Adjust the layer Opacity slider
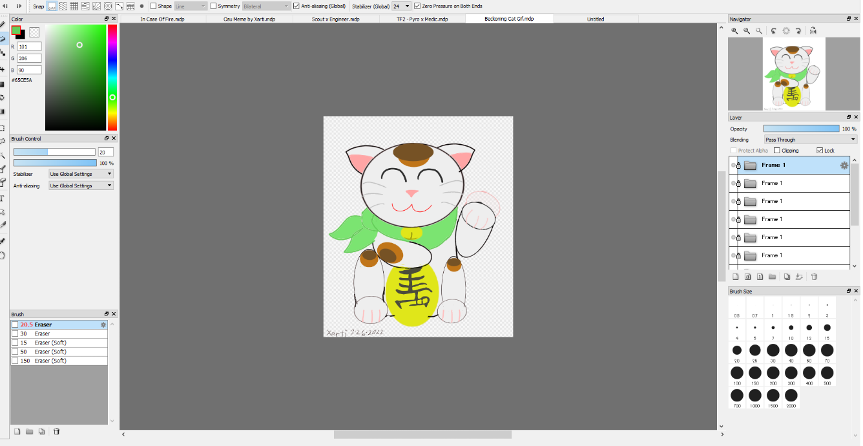 tap(801, 129)
